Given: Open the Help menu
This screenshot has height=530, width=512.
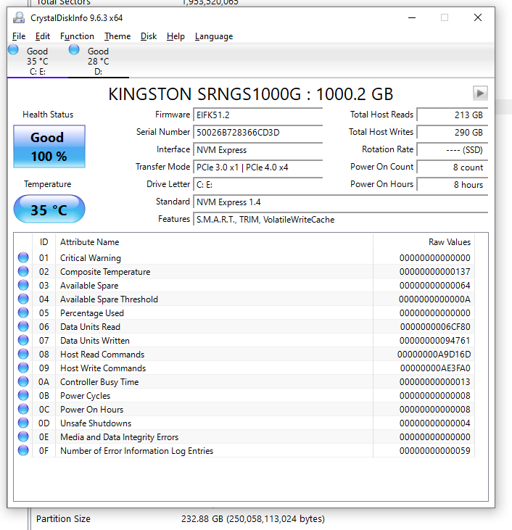Looking at the screenshot, I should 176,36.
